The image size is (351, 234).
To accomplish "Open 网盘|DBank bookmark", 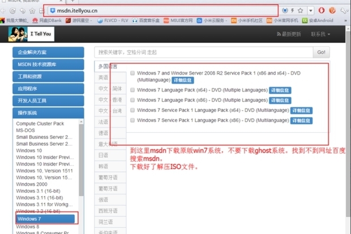I will click(47, 20).
